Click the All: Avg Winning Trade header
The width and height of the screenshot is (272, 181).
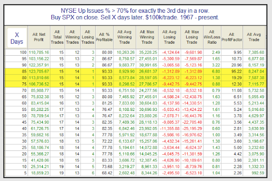pyautogui.click(x=125, y=37)
